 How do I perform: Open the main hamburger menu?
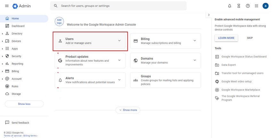coord(7,6)
